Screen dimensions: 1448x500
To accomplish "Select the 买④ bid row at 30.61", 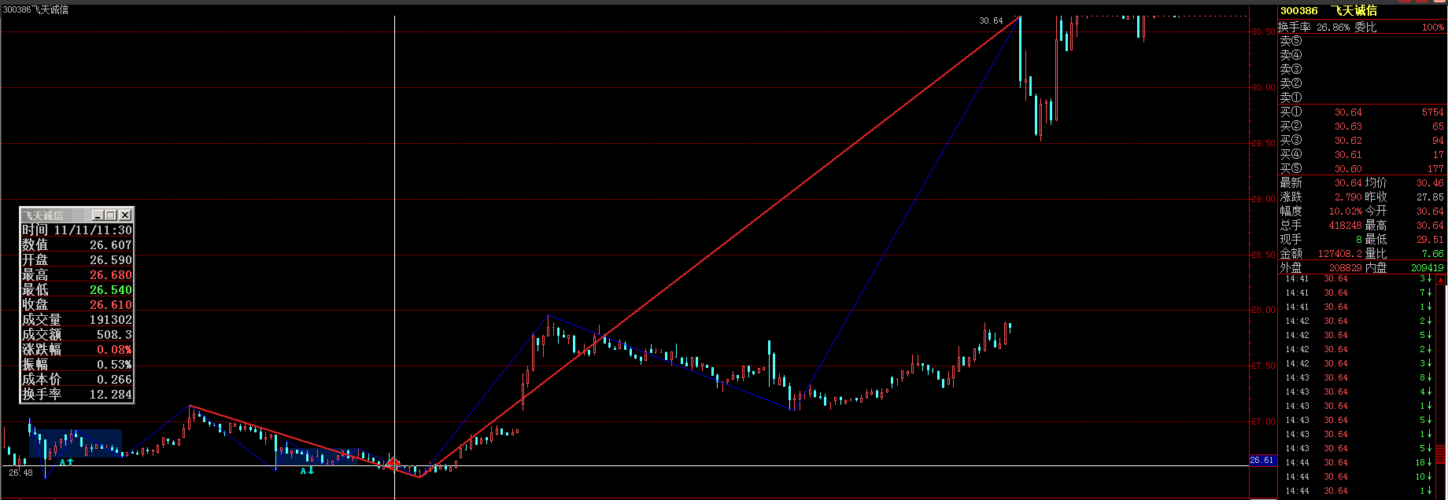I will pos(1362,155).
